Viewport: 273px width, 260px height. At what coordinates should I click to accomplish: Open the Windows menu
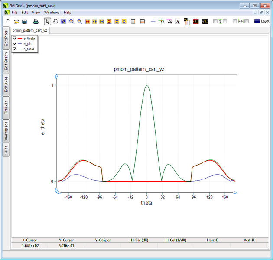tap(52, 13)
